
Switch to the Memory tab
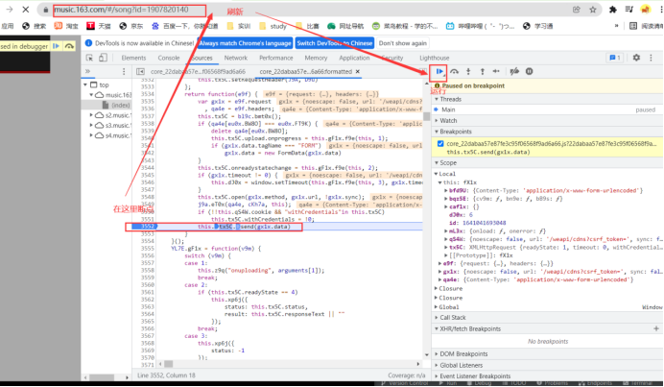(316, 58)
